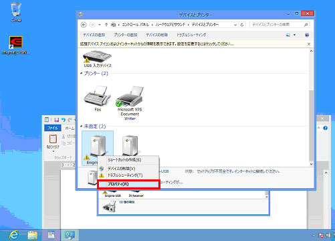335x241 pixels.
Task: Click the search magnifier icon
Action: coord(306,25)
